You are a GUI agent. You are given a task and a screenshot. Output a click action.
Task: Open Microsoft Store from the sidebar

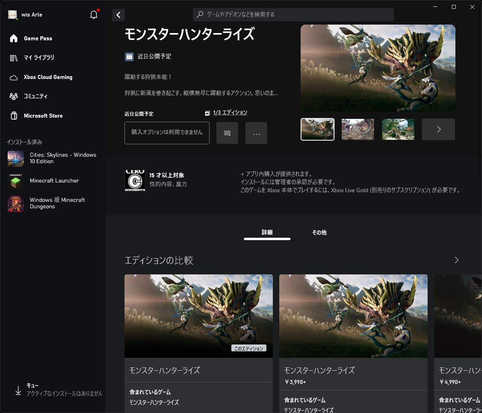43,116
